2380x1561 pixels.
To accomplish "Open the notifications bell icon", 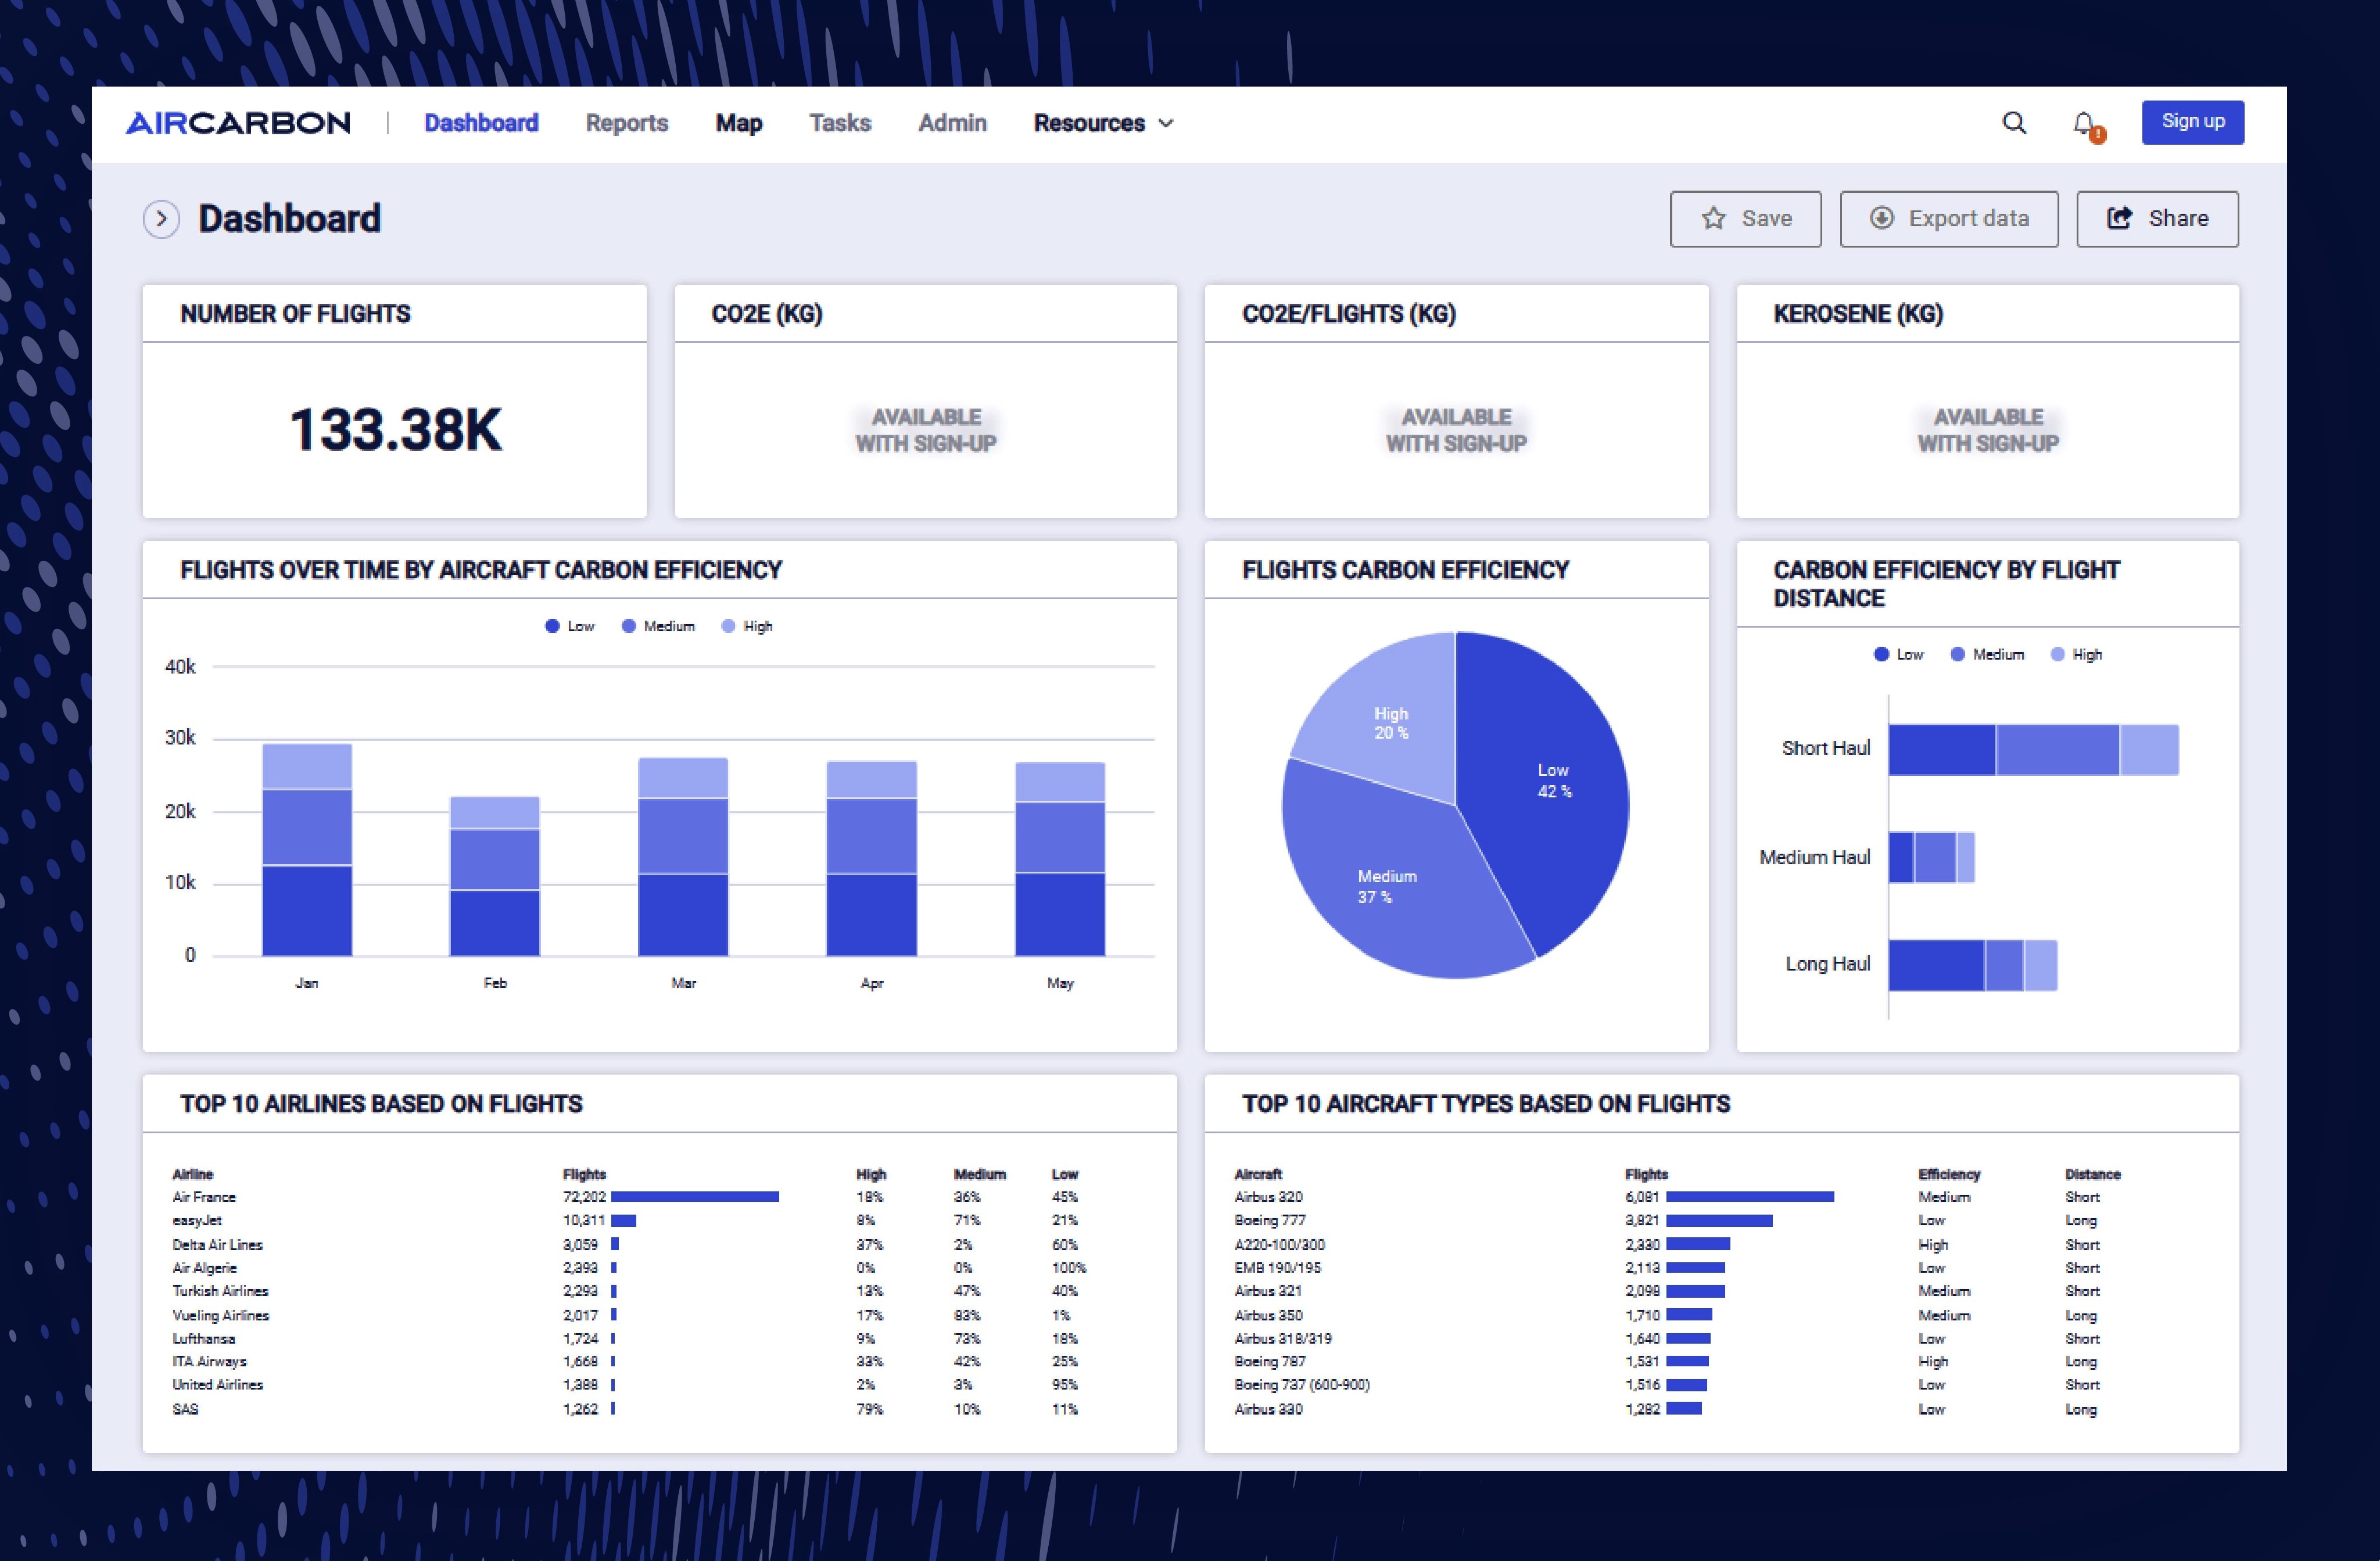I will (2085, 125).
